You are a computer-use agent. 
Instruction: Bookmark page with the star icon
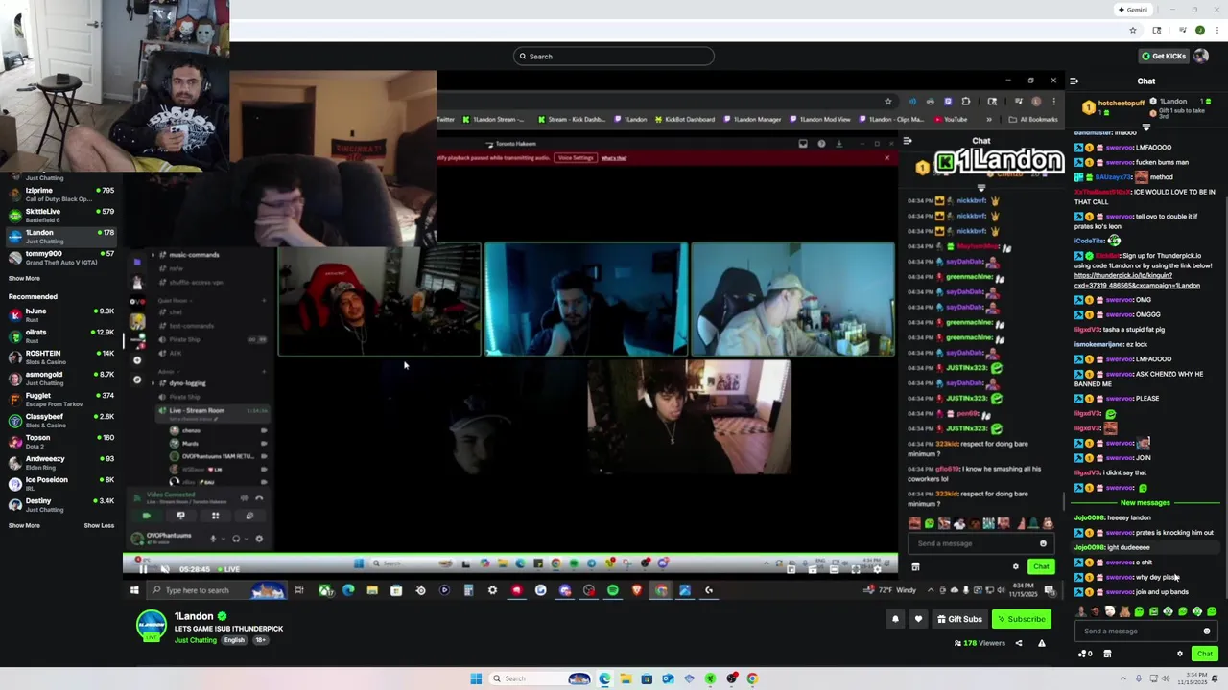(1133, 30)
